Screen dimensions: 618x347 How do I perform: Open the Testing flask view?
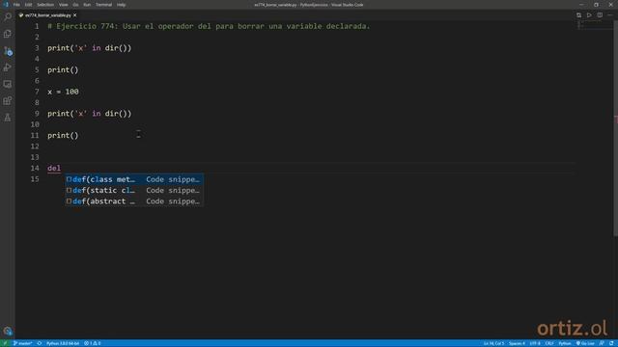click(8, 118)
